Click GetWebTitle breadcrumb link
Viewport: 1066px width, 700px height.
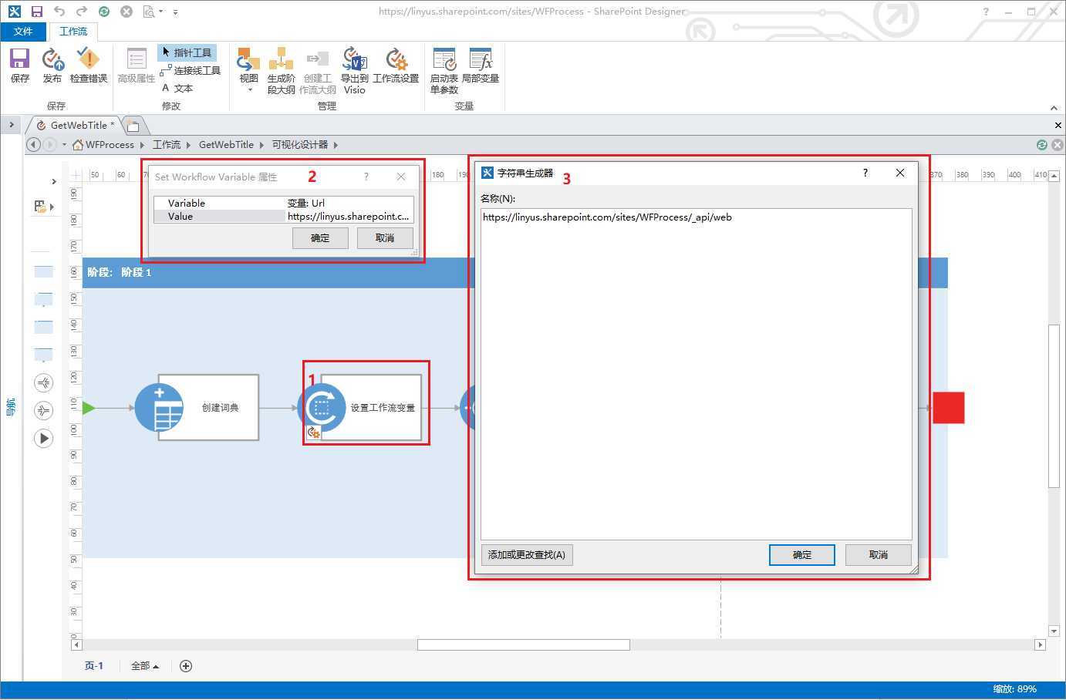226,145
